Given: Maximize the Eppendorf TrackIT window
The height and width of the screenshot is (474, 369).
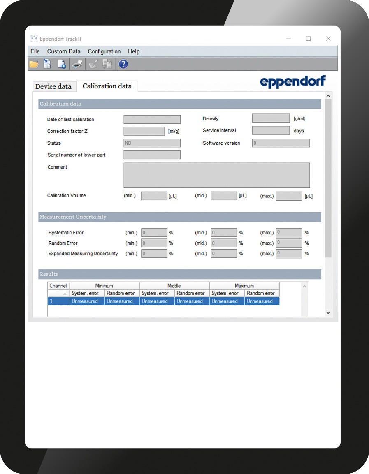Looking at the screenshot, I should tap(308, 39).
